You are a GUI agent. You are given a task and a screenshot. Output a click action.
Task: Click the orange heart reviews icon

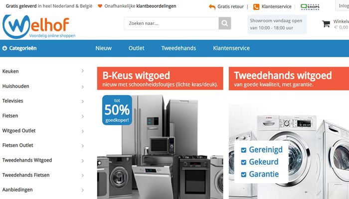click(x=100, y=6)
